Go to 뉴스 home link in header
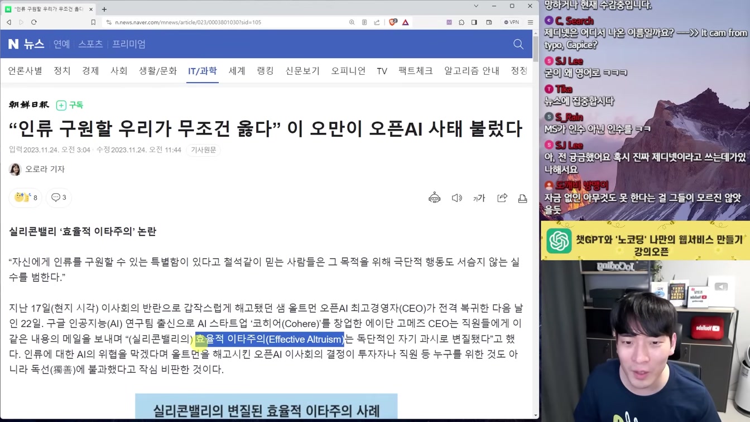750x422 pixels. pos(34,44)
